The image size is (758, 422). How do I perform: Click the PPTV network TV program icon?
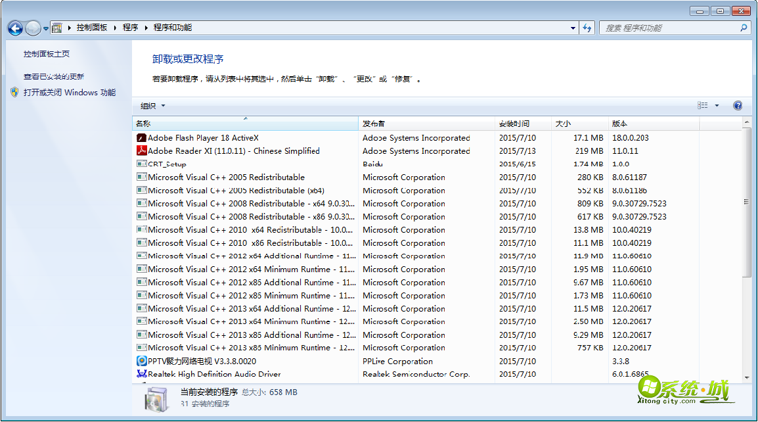[141, 361]
